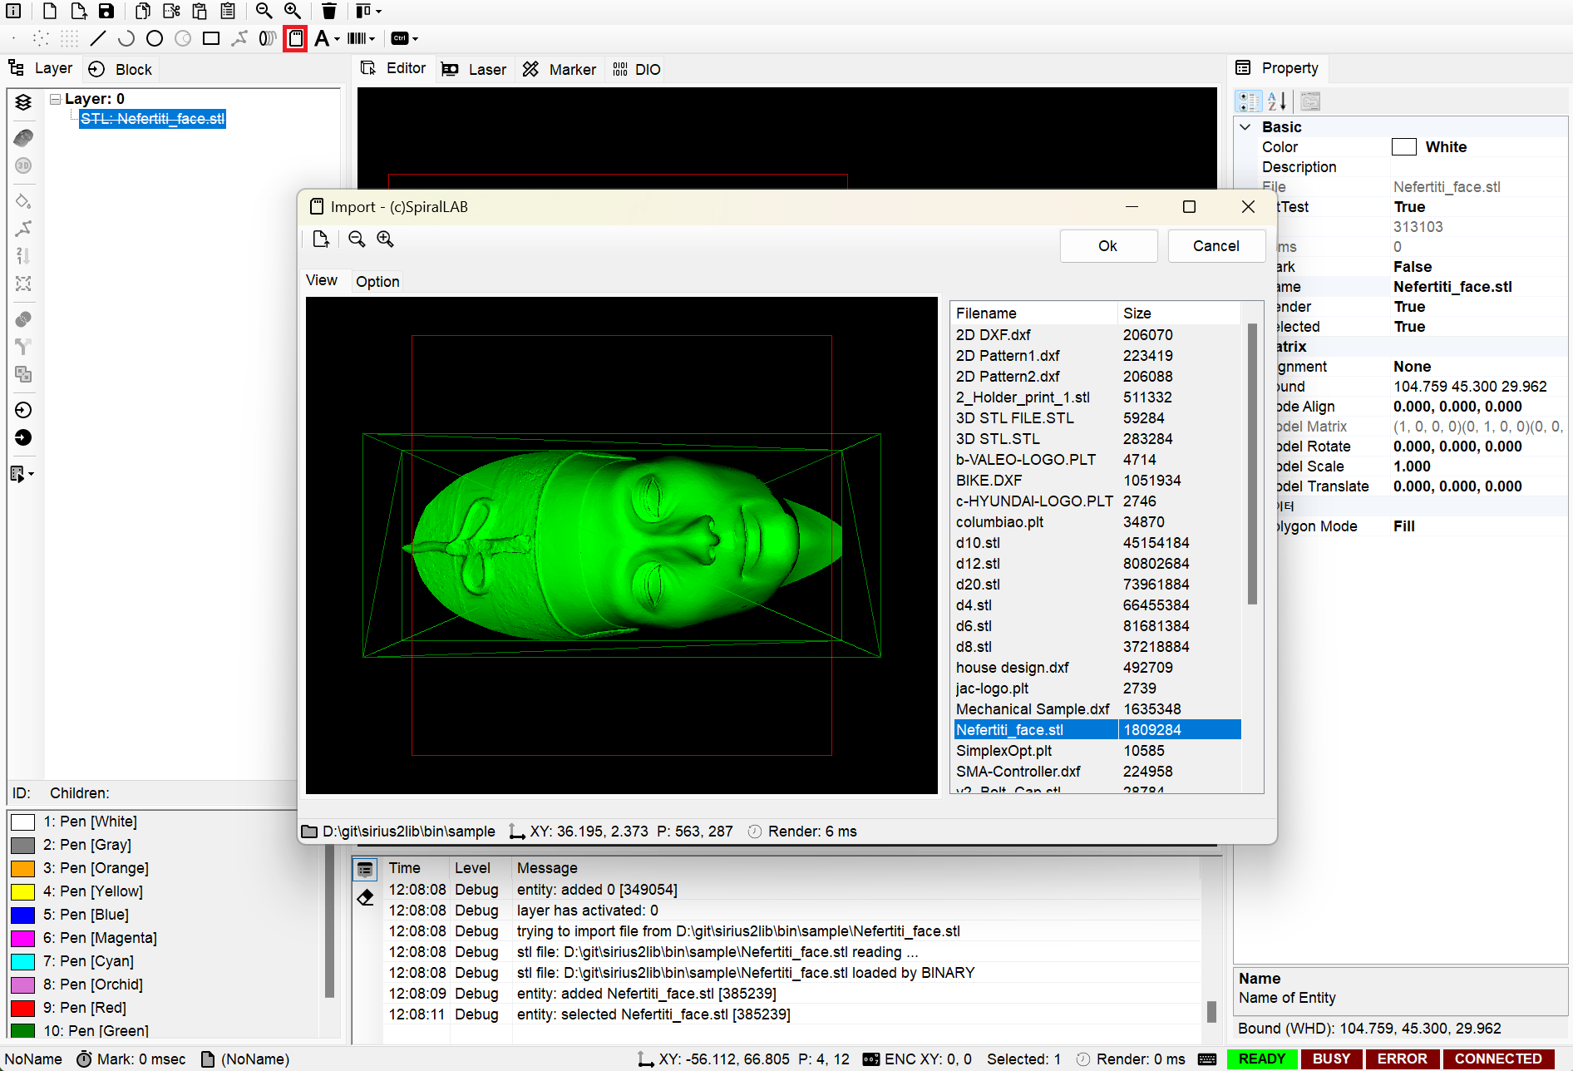Select the Magenta pen swatch
The width and height of the screenshot is (1573, 1071).
[x=22, y=938]
